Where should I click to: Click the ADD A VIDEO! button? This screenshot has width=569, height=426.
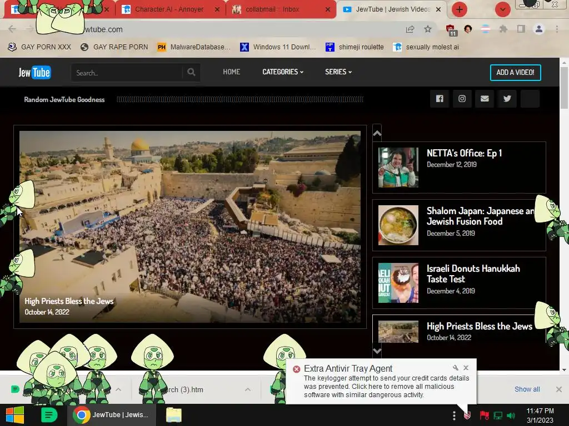[515, 73]
